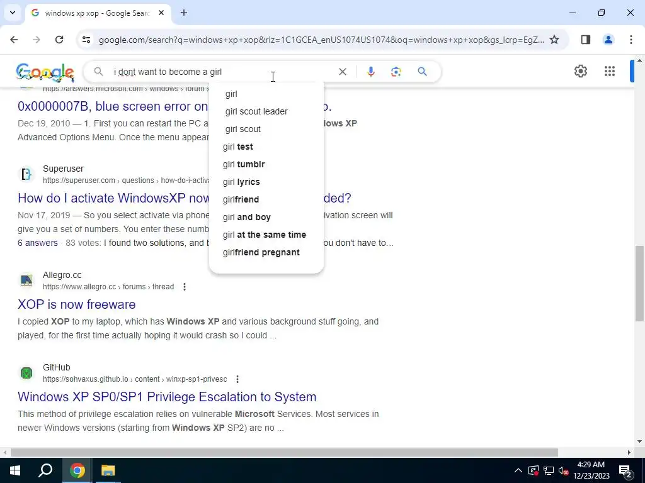This screenshot has height=483, width=645.
Task: Open the 6 answers link
Action: [x=37, y=243]
